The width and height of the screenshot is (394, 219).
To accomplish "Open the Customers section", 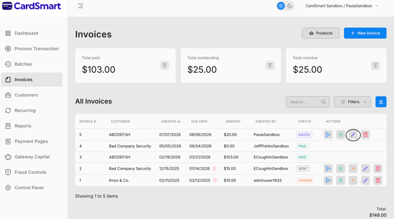I will pyautogui.click(x=32, y=95).
